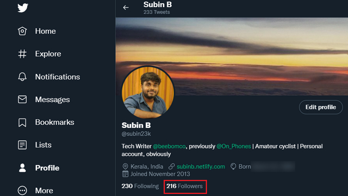
Task: Click the @On_Phones mention link
Action: coord(234,146)
